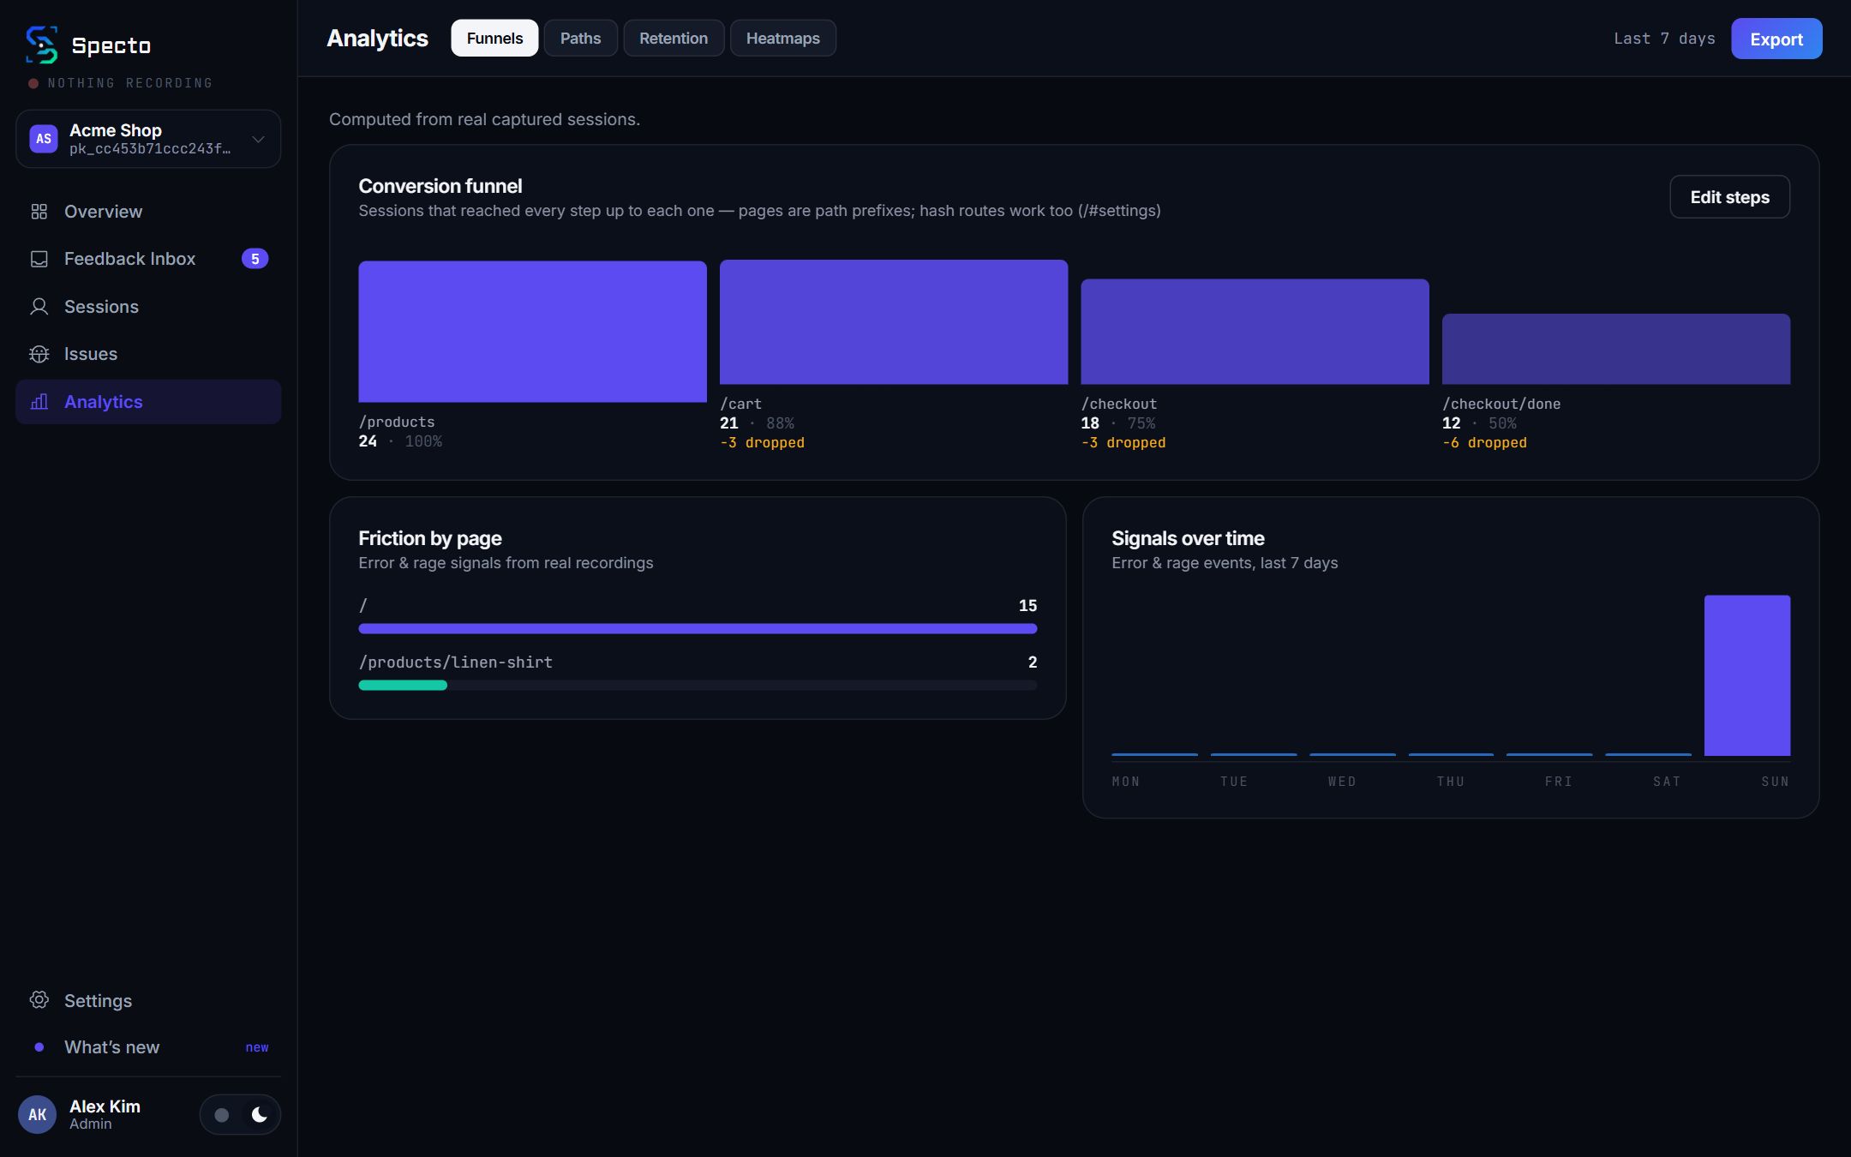
Task: Click "/products/linen-shirt" path label
Action: [456, 662]
